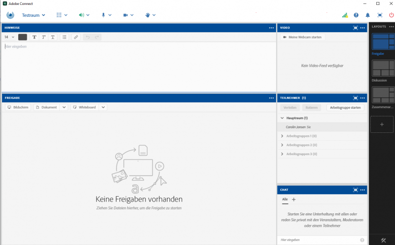The image size is (395, 245).
Task: Maximize the Teilnehmer pod
Action: [x=355, y=98]
